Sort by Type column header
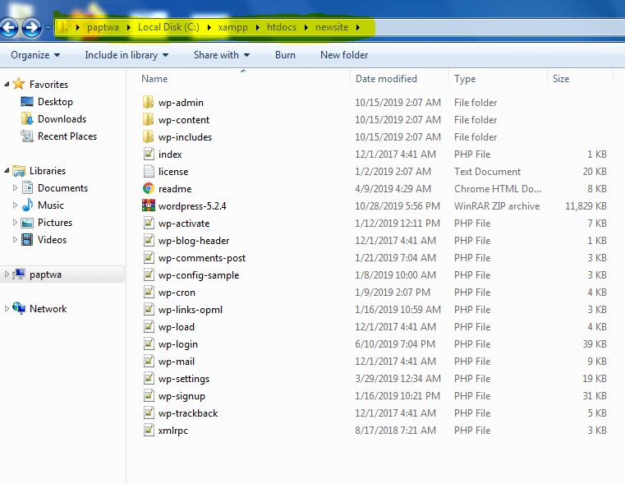Screen dimensions: 625x484 465,79
